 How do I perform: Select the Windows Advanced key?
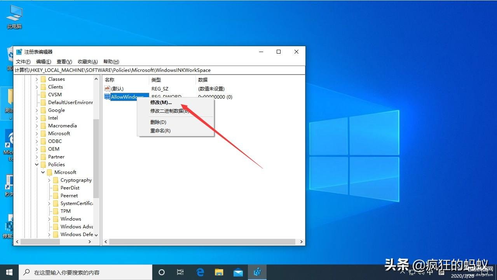click(x=77, y=227)
